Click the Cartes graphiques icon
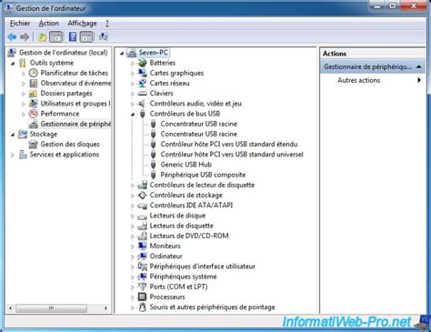The image size is (431, 332). [x=142, y=73]
